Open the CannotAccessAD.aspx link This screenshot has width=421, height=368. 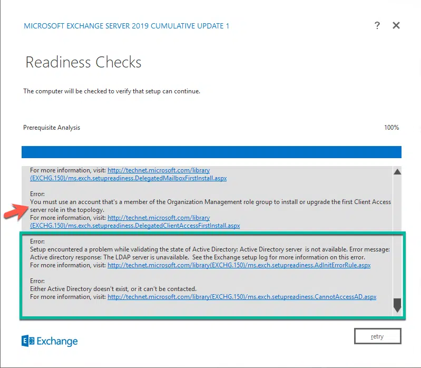tap(242, 297)
